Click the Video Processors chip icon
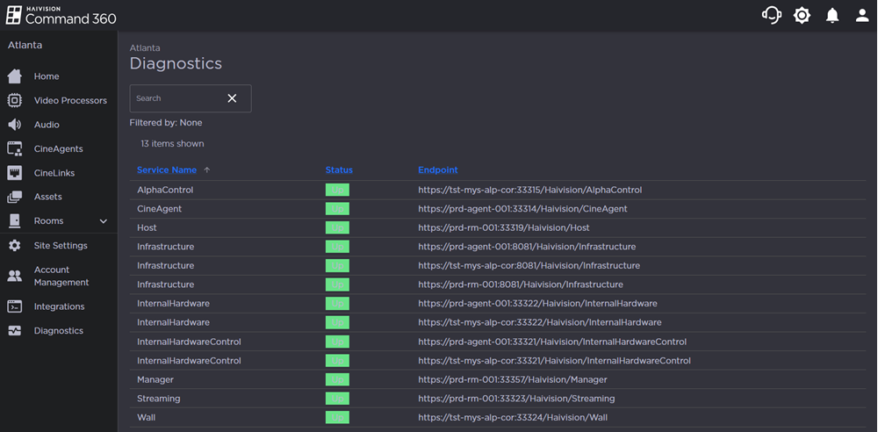This screenshot has width=878, height=432. click(15, 100)
